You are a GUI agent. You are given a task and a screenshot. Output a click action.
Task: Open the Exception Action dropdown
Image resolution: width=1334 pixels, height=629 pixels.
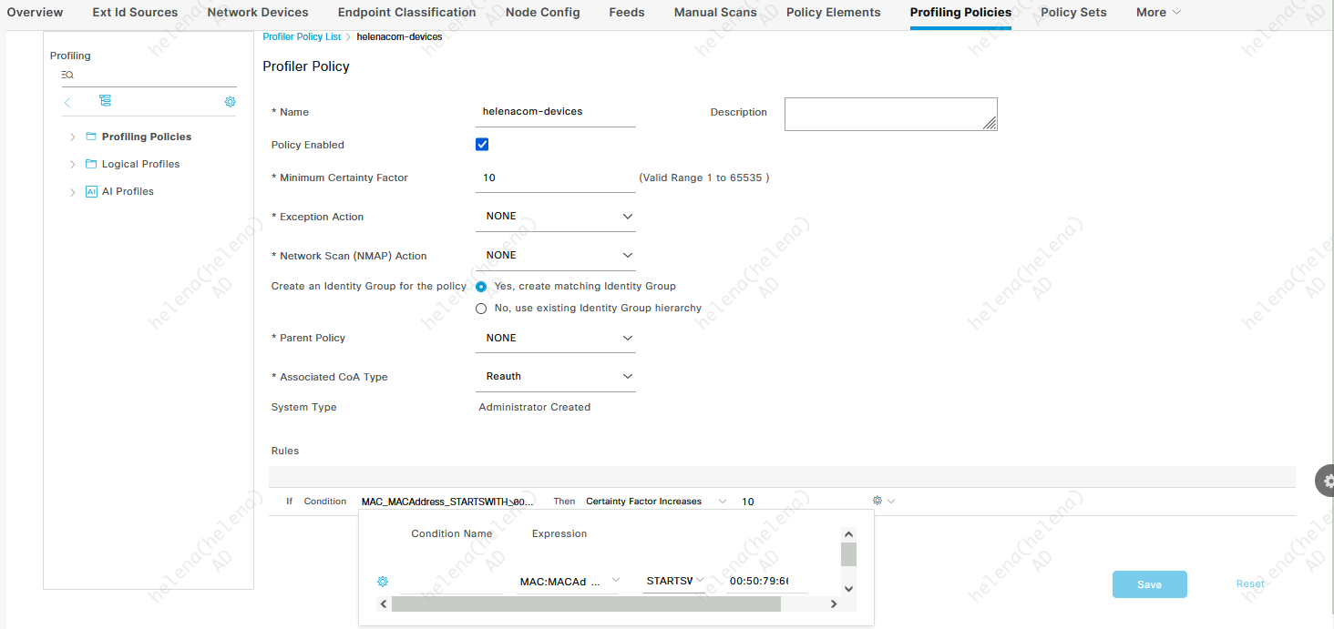tap(555, 217)
